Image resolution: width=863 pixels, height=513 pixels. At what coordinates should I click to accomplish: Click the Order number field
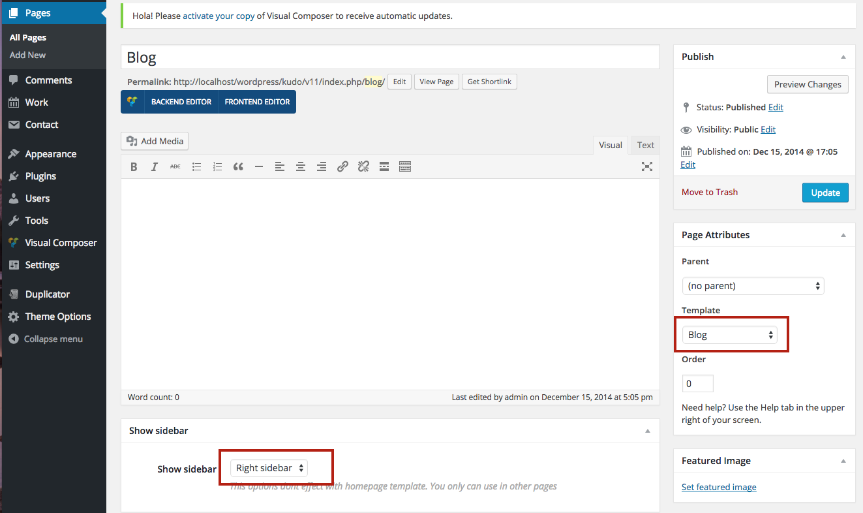(x=697, y=384)
